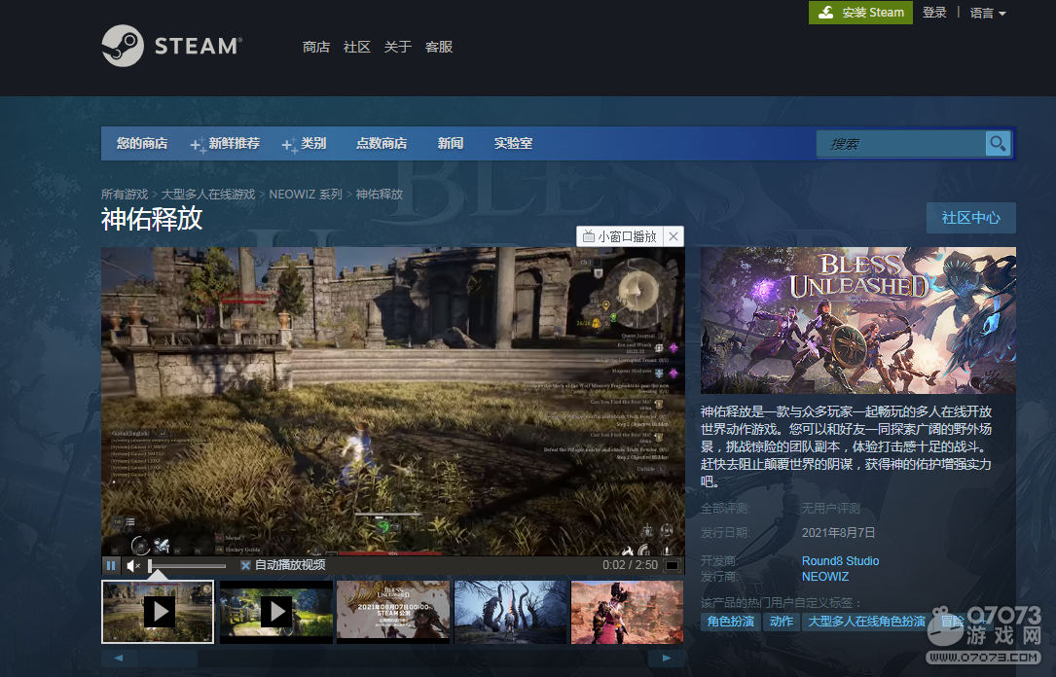Select the first video thumbnail
Screen dimensions: 1056x677
158,612
